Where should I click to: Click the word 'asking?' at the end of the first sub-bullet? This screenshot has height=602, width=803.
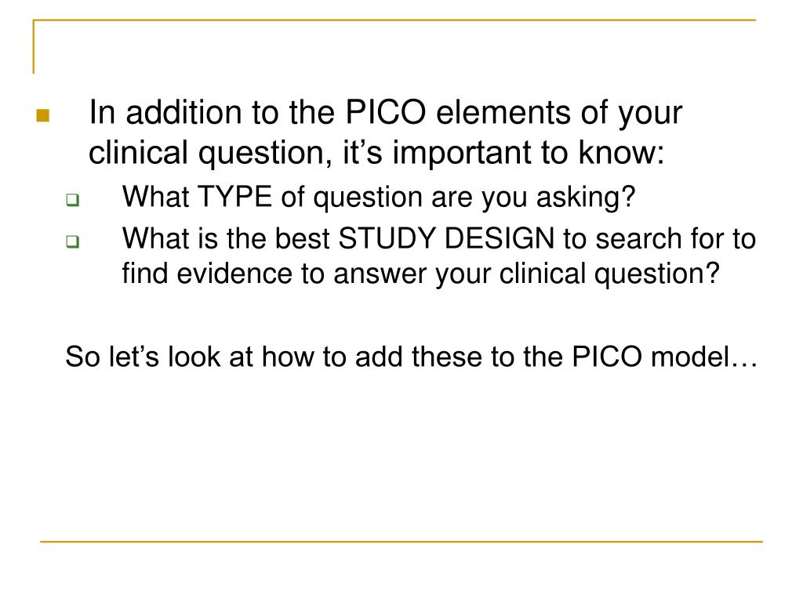tap(586, 198)
